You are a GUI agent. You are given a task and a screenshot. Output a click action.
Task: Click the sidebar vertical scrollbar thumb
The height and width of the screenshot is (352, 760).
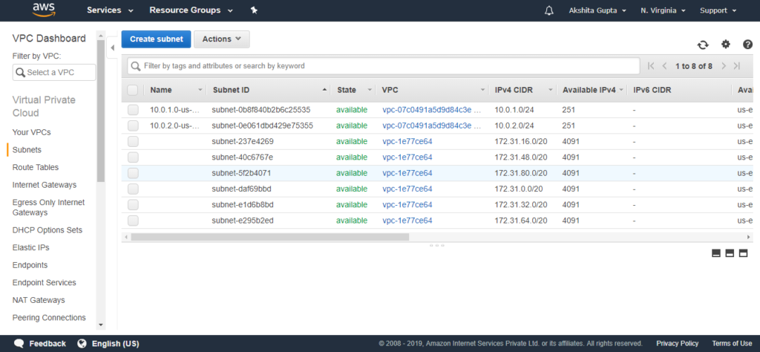tap(101, 111)
